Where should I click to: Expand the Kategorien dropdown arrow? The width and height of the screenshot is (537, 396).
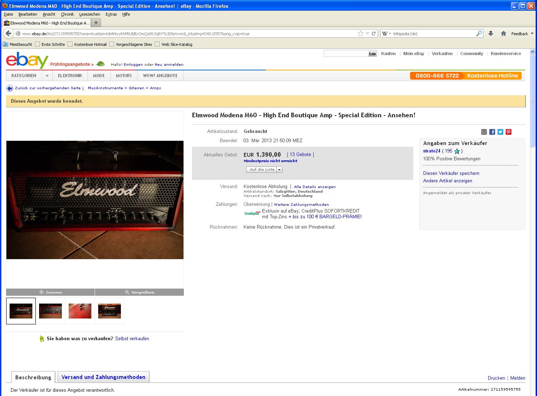47,76
